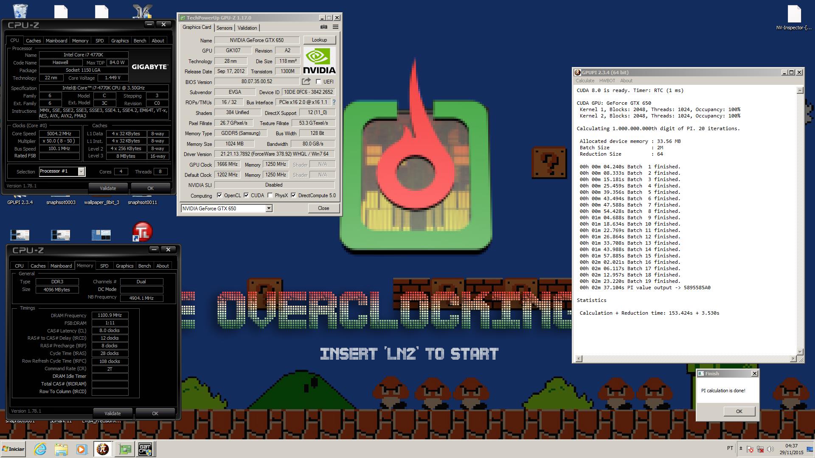
Task: Switch to Sensors tab in GPU-Z
Action: point(224,28)
